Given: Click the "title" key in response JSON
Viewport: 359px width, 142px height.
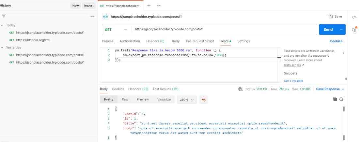Looking at the screenshot, I should pos(130,123).
